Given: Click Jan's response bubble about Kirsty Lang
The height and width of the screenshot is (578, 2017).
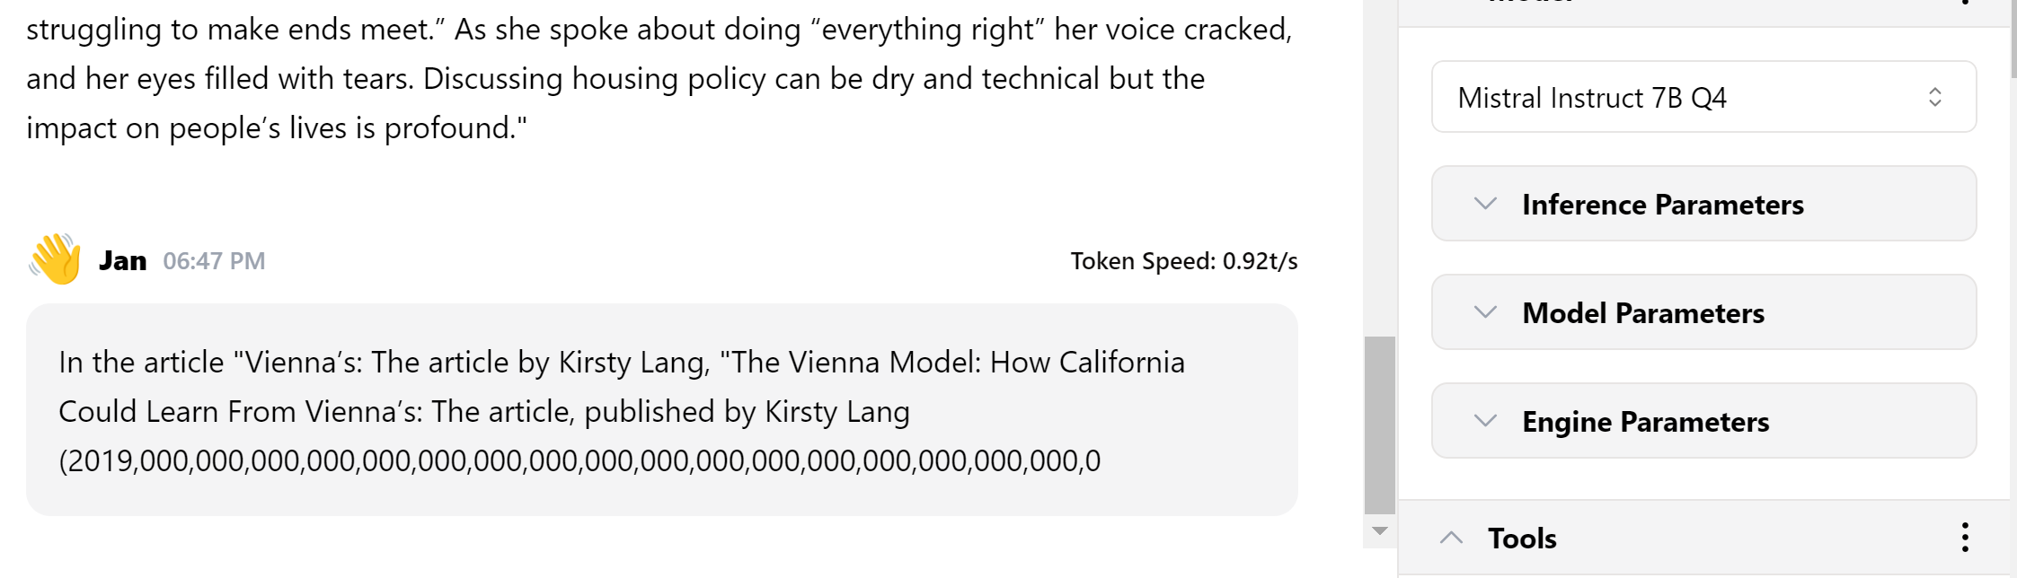Looking at the screenshot, I should 660,410.
